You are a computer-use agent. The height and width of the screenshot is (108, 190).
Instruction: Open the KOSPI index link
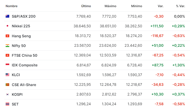17,94
